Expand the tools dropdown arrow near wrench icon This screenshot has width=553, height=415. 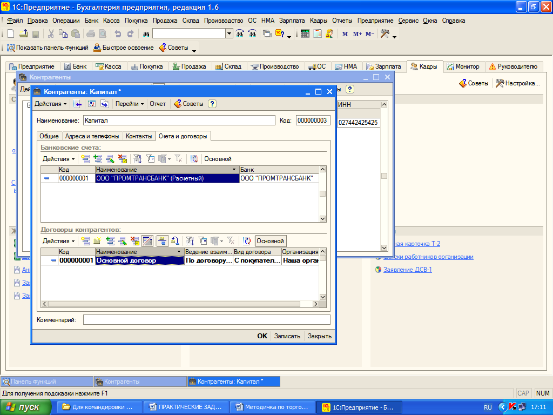[395, 36]
